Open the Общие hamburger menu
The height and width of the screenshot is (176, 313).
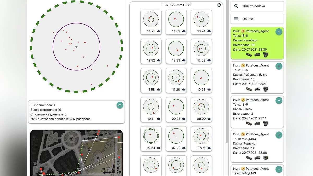click(236, 19)
